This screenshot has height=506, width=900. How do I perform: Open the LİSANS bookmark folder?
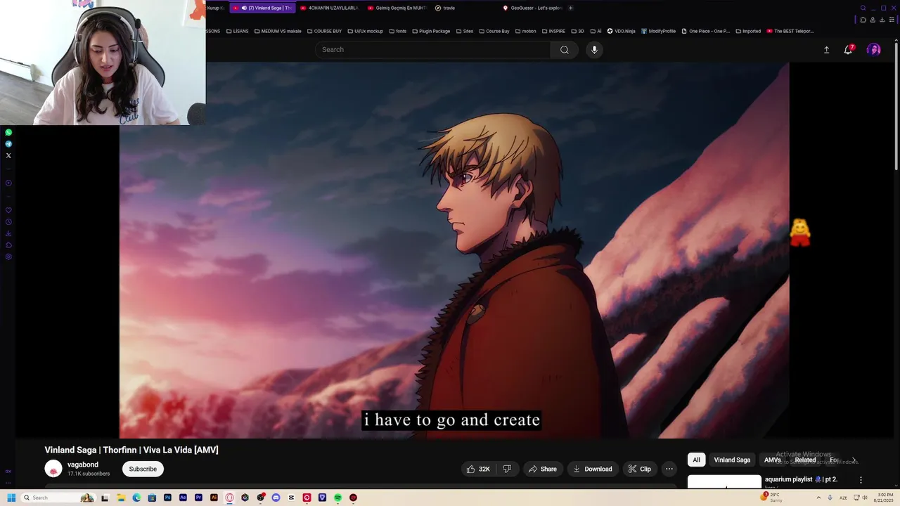click(x=237, y=31)
